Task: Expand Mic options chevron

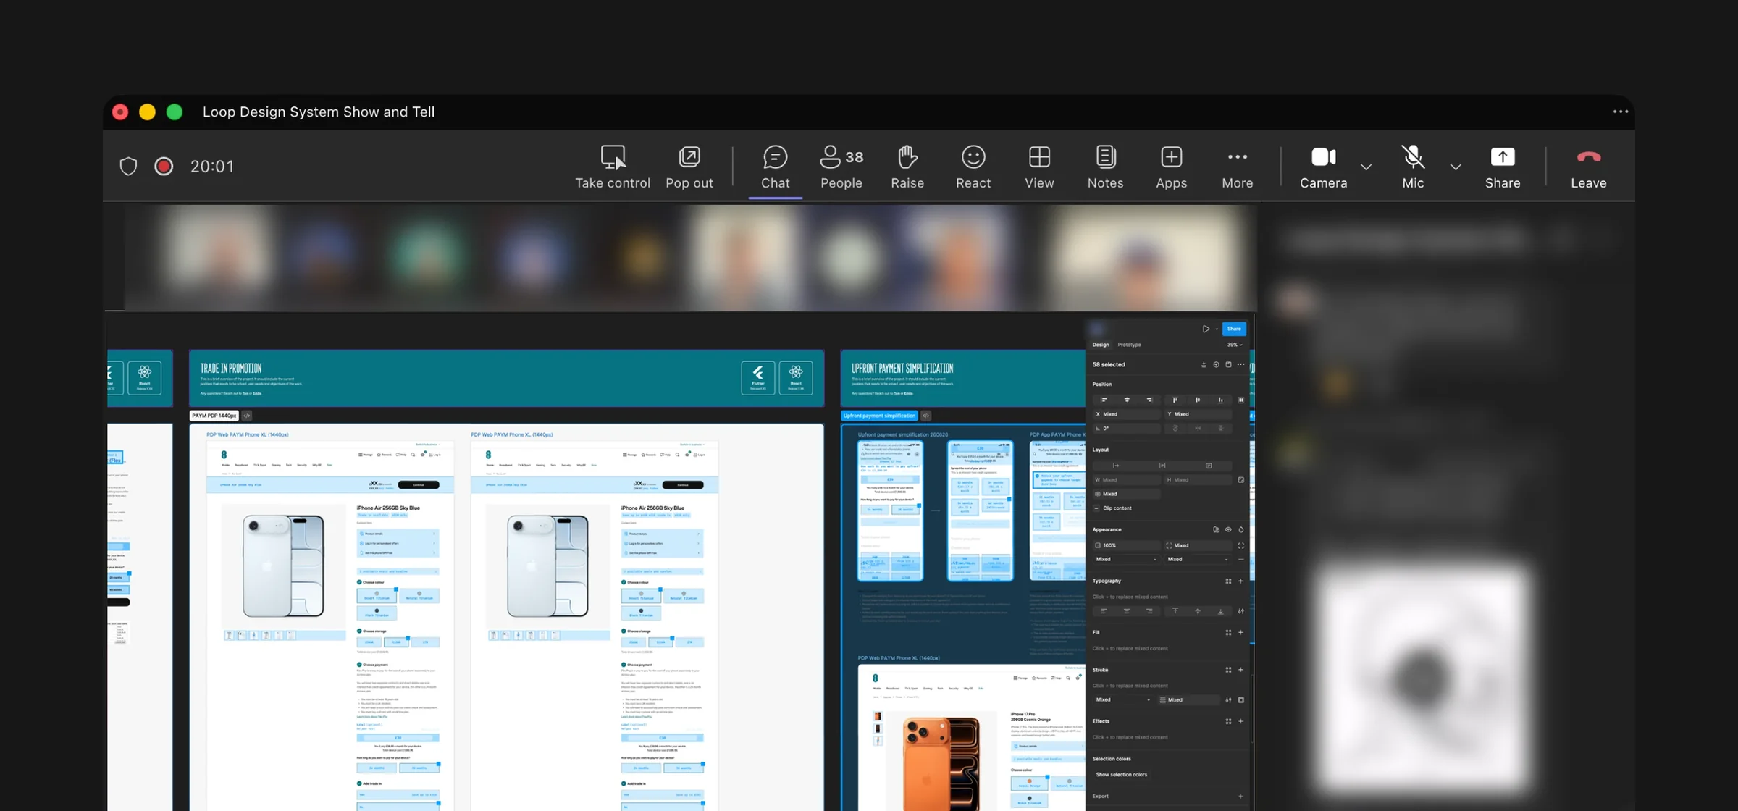Action: click(x=1456, y=167)
